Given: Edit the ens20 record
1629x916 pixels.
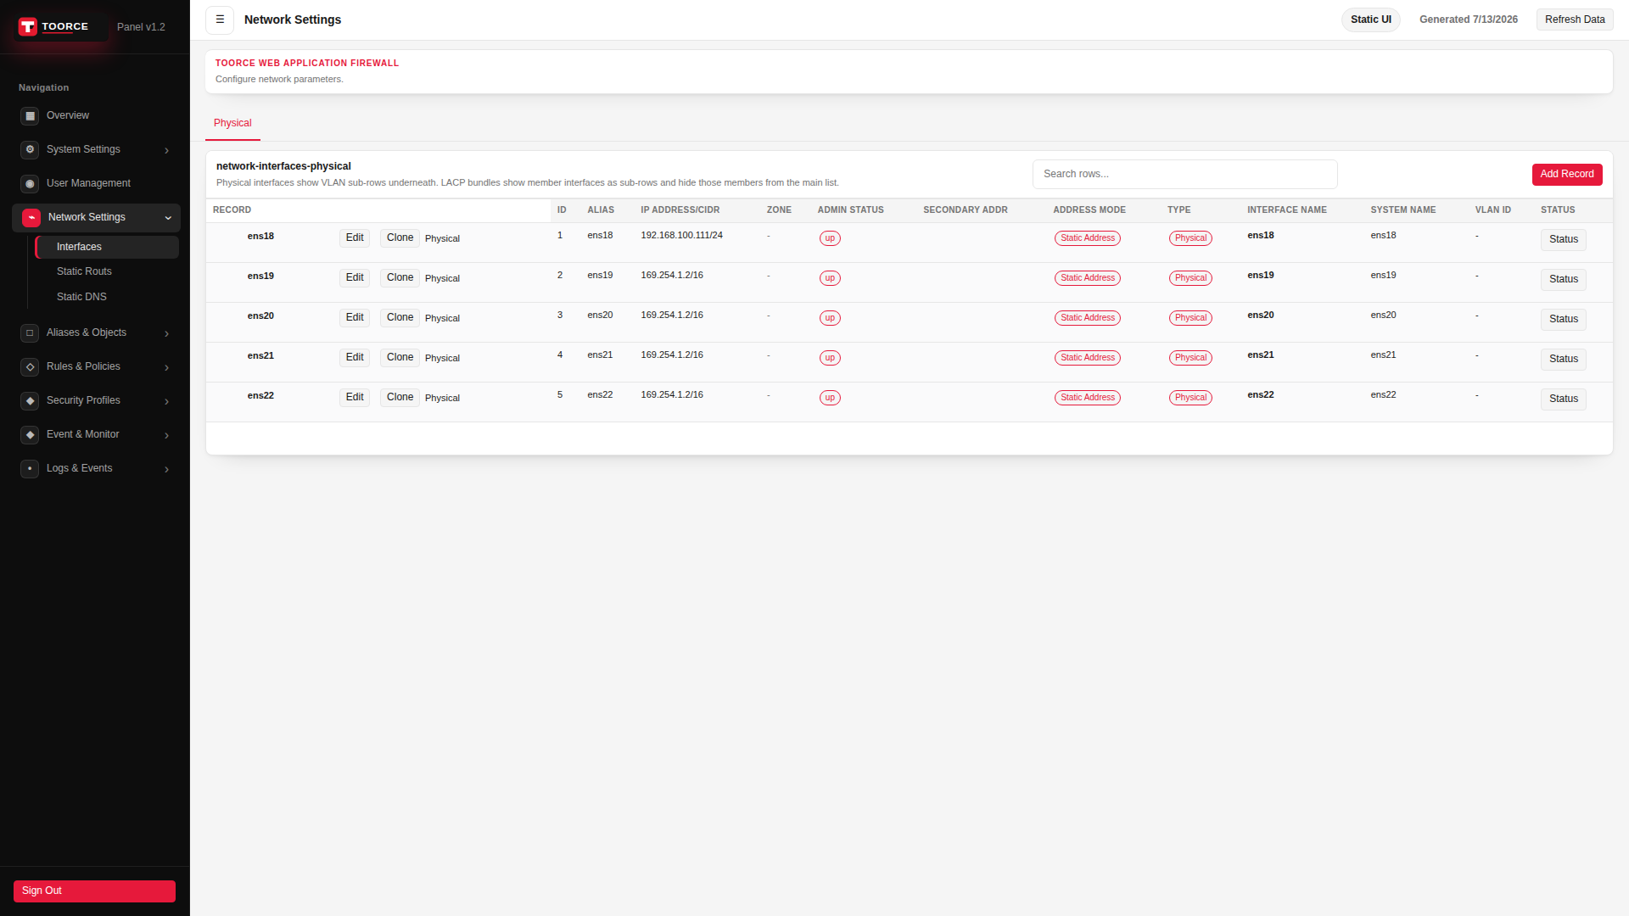Looking at the screenshot, I should (x=355, y=318).
